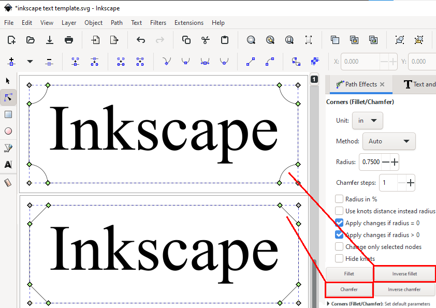The image size is (436, 308).
Task: Make selected segments straight lines
Action: [251, 62]
